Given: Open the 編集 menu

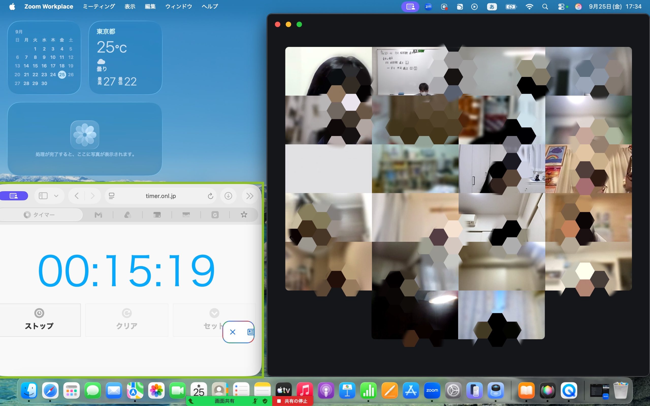Looking at the screenshot, I should coord(150,6).
